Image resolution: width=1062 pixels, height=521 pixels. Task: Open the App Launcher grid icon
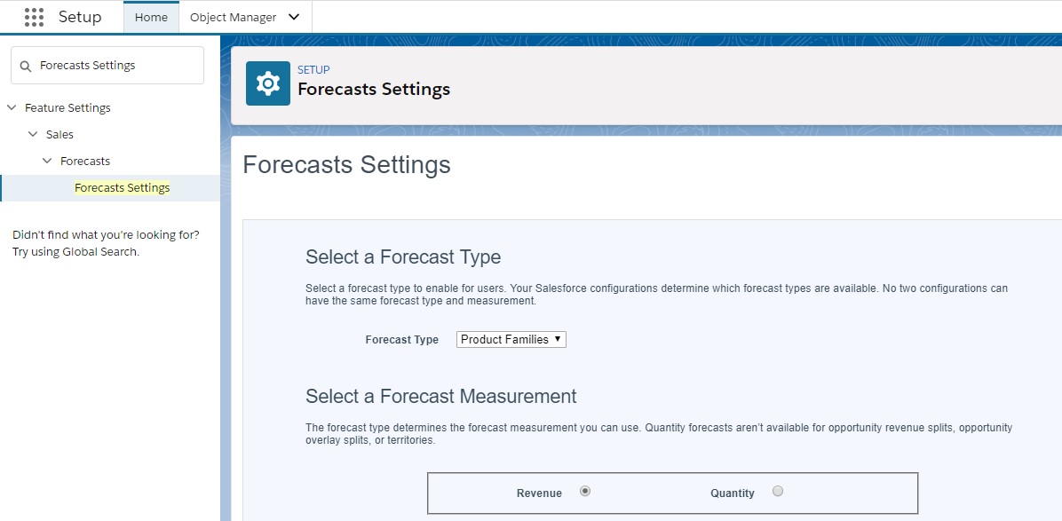click(34, 16)
